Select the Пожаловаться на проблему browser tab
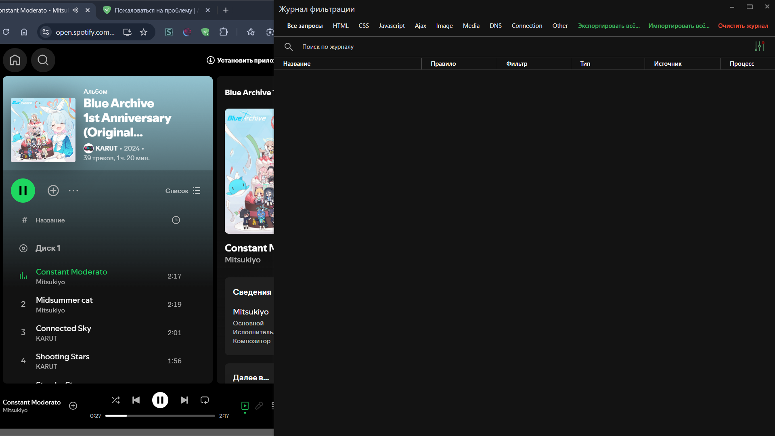Viewport: 775px width, 436px height. coord(153,10)
